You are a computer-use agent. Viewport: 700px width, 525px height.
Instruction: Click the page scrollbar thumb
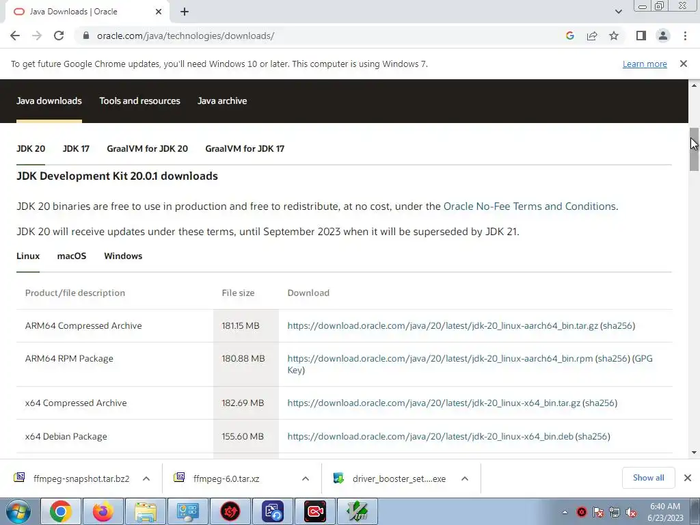[x=694, y=149]
